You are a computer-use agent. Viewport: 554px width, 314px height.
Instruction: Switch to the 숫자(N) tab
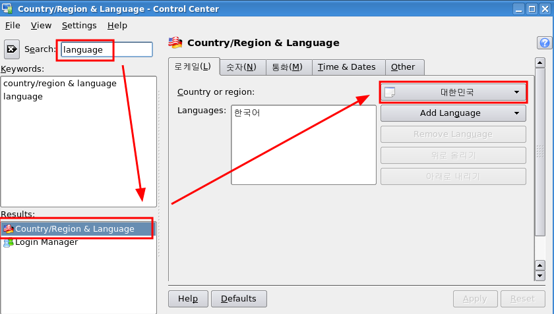(x=243, y=67)
